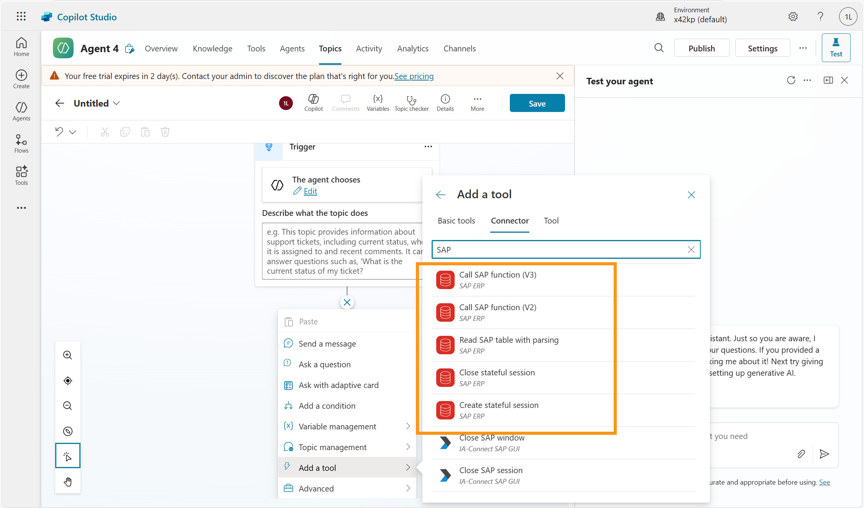864x508 pixels.
Task: Select the Tool tab in Add a tool
Action: [551, 221]
